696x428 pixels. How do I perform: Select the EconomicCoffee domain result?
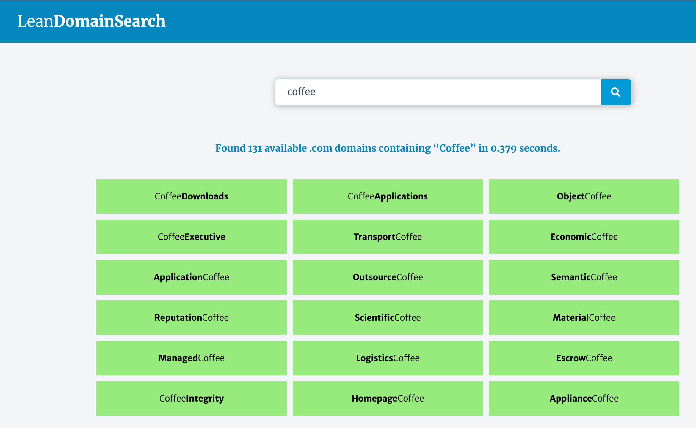584,237
